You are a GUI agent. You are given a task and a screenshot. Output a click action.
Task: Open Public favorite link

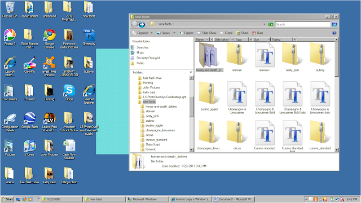coord(140,63)
